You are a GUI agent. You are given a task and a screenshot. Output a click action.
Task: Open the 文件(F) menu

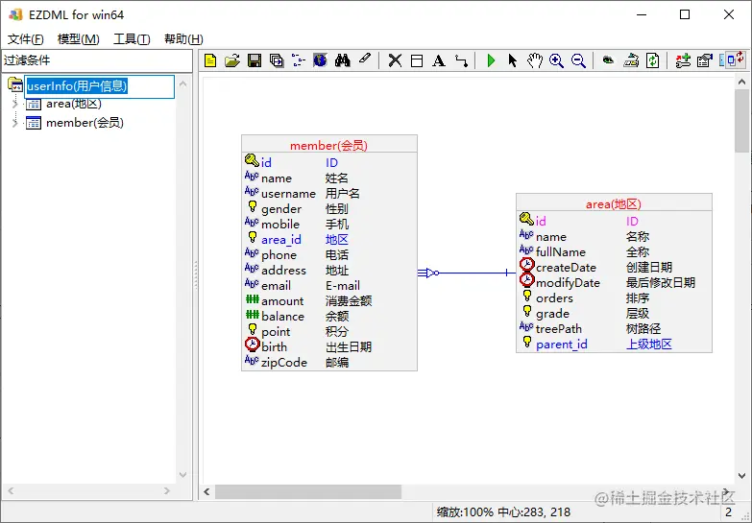tap(25, 39)
